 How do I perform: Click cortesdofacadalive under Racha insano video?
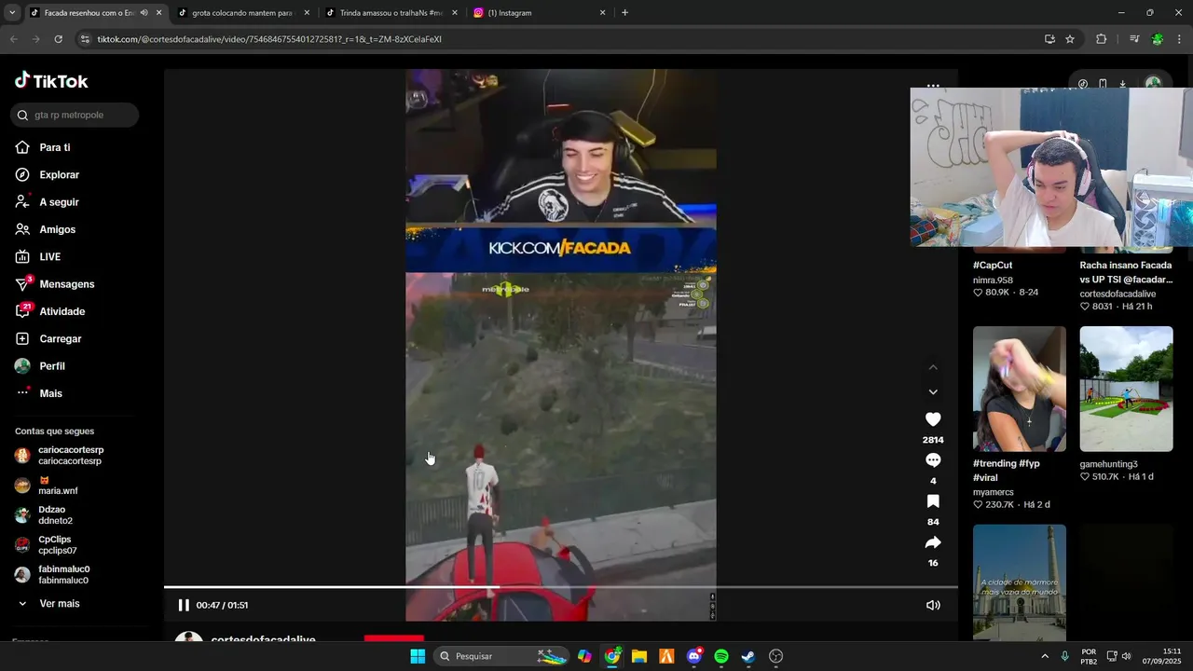(1118, 294)
